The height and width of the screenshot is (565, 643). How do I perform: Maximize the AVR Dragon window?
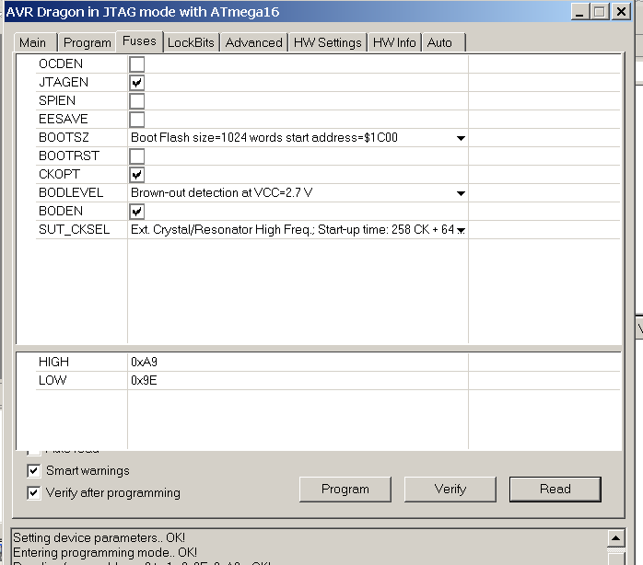tap(600, 12)
